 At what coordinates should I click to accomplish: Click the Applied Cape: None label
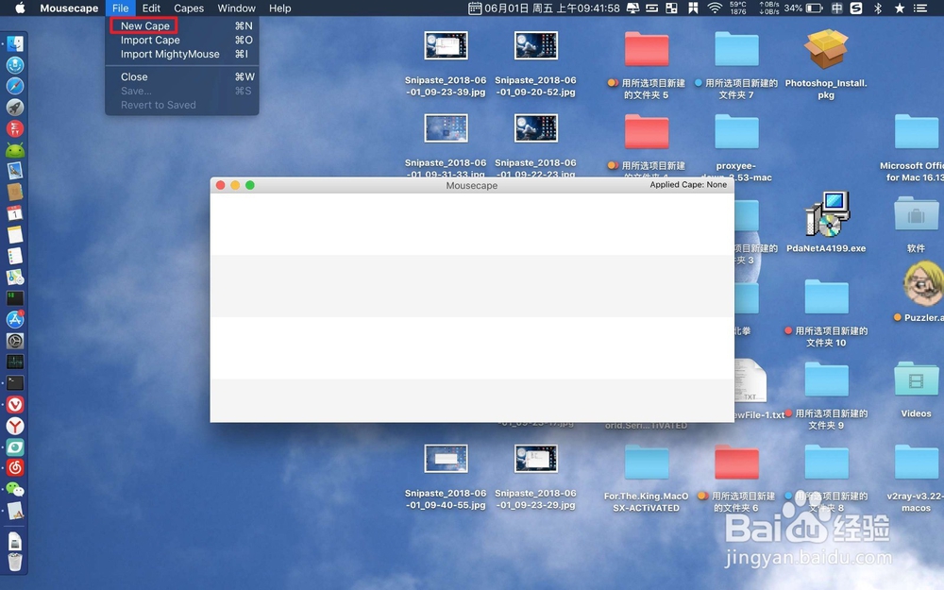click(x=688, y=185)
